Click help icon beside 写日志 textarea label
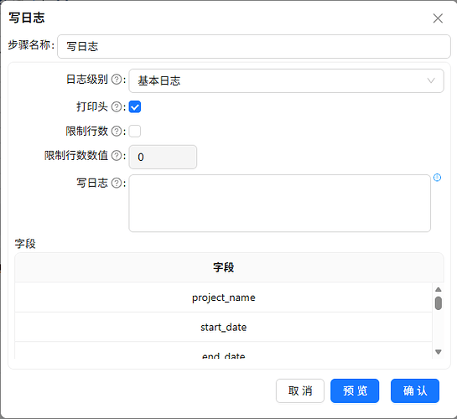457x419 pixels. 117,184
